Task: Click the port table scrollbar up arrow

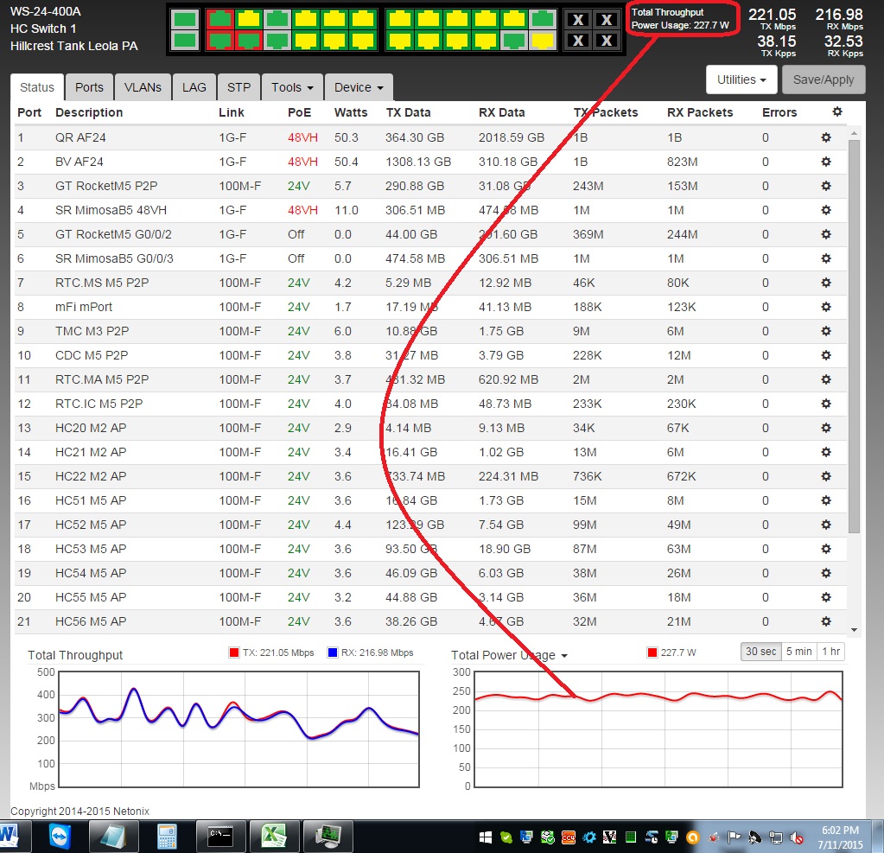Action: pos(854,134)
